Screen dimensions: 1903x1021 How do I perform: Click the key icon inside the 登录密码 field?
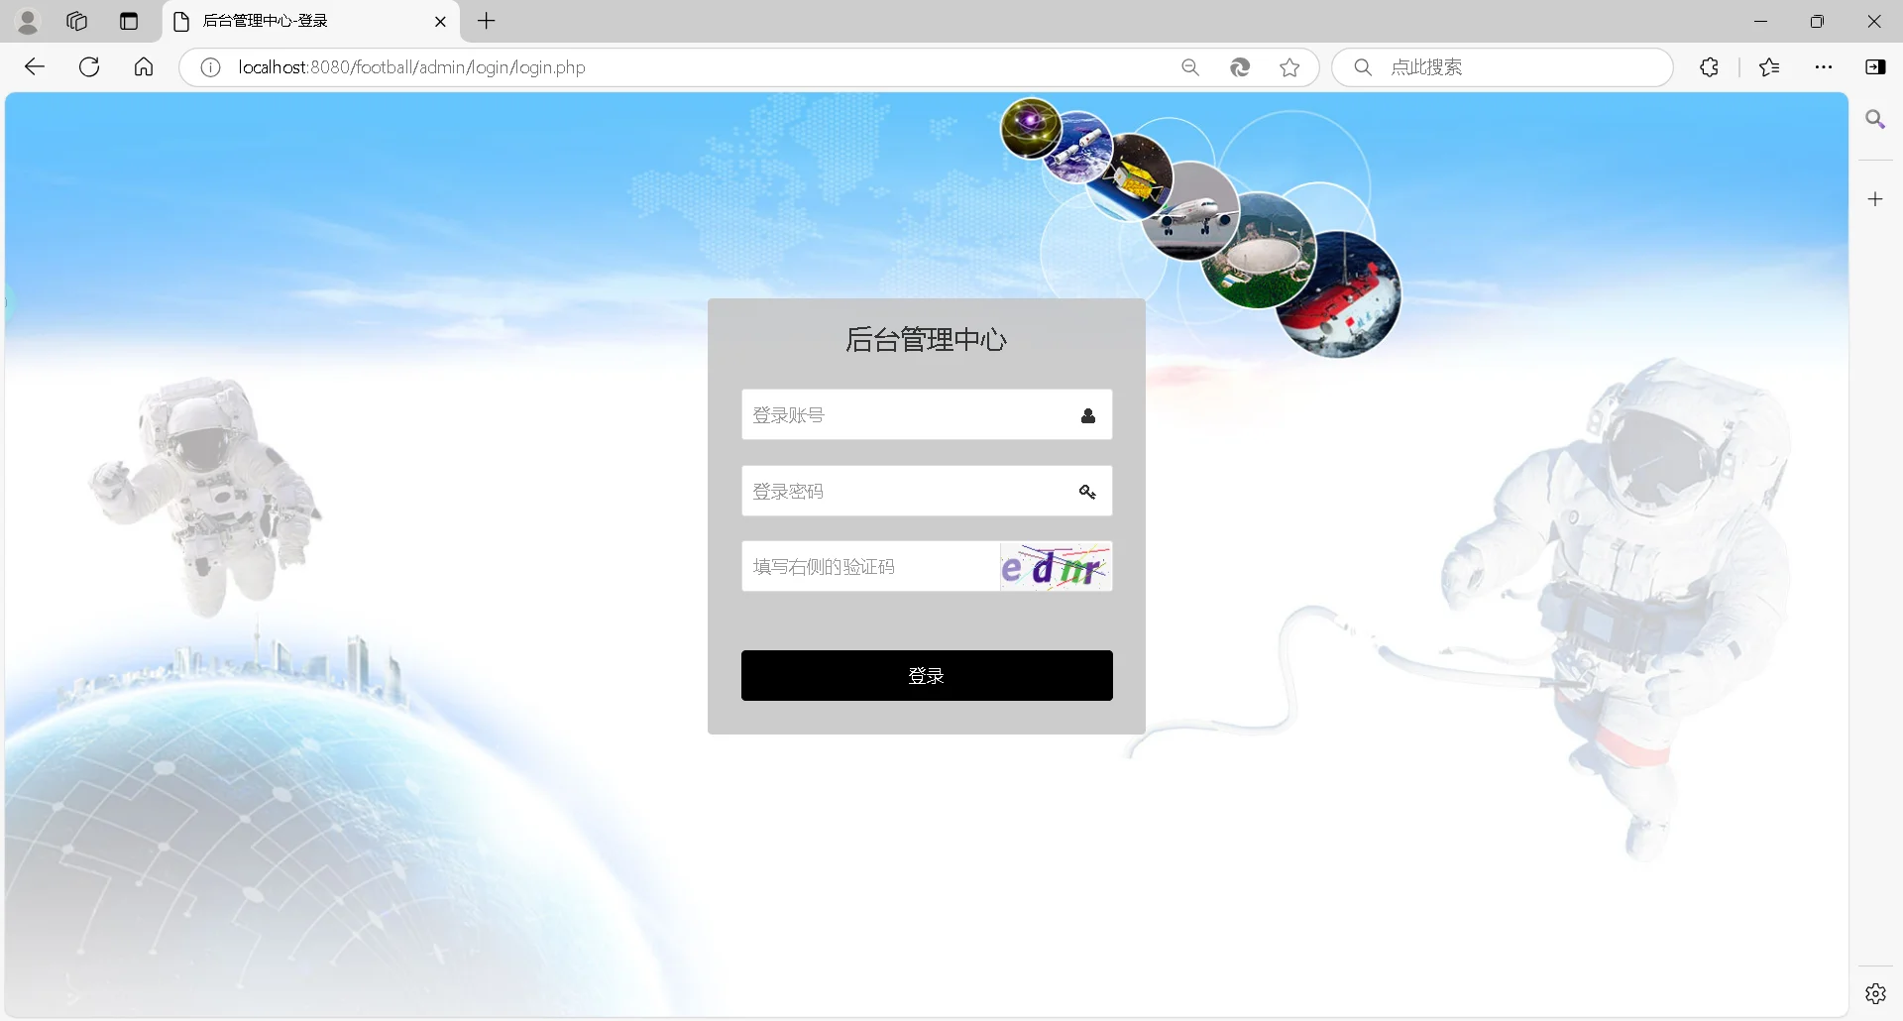pyautogui.click(x=1087, y=491)
